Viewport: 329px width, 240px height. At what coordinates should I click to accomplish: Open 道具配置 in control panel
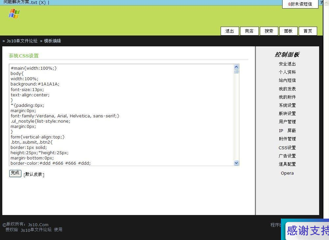[x=287, y=164]
